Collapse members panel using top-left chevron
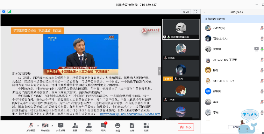Screen dimensions: 264x134 (x=204, y=12)
